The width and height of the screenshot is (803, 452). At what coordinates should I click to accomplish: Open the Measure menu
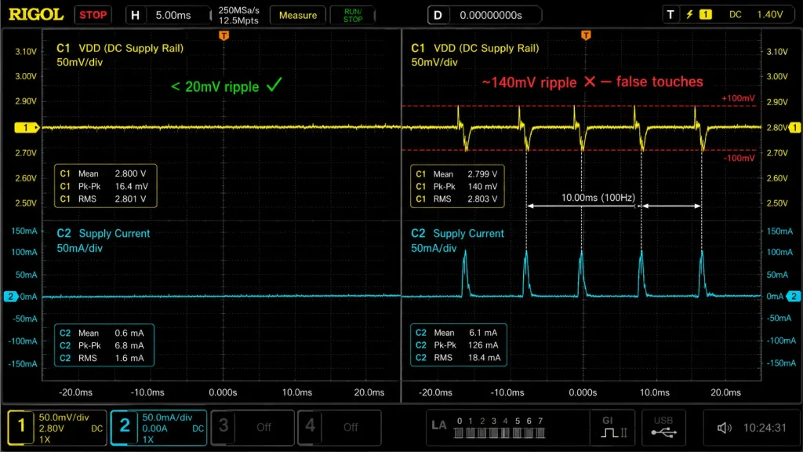coord(297,15)
